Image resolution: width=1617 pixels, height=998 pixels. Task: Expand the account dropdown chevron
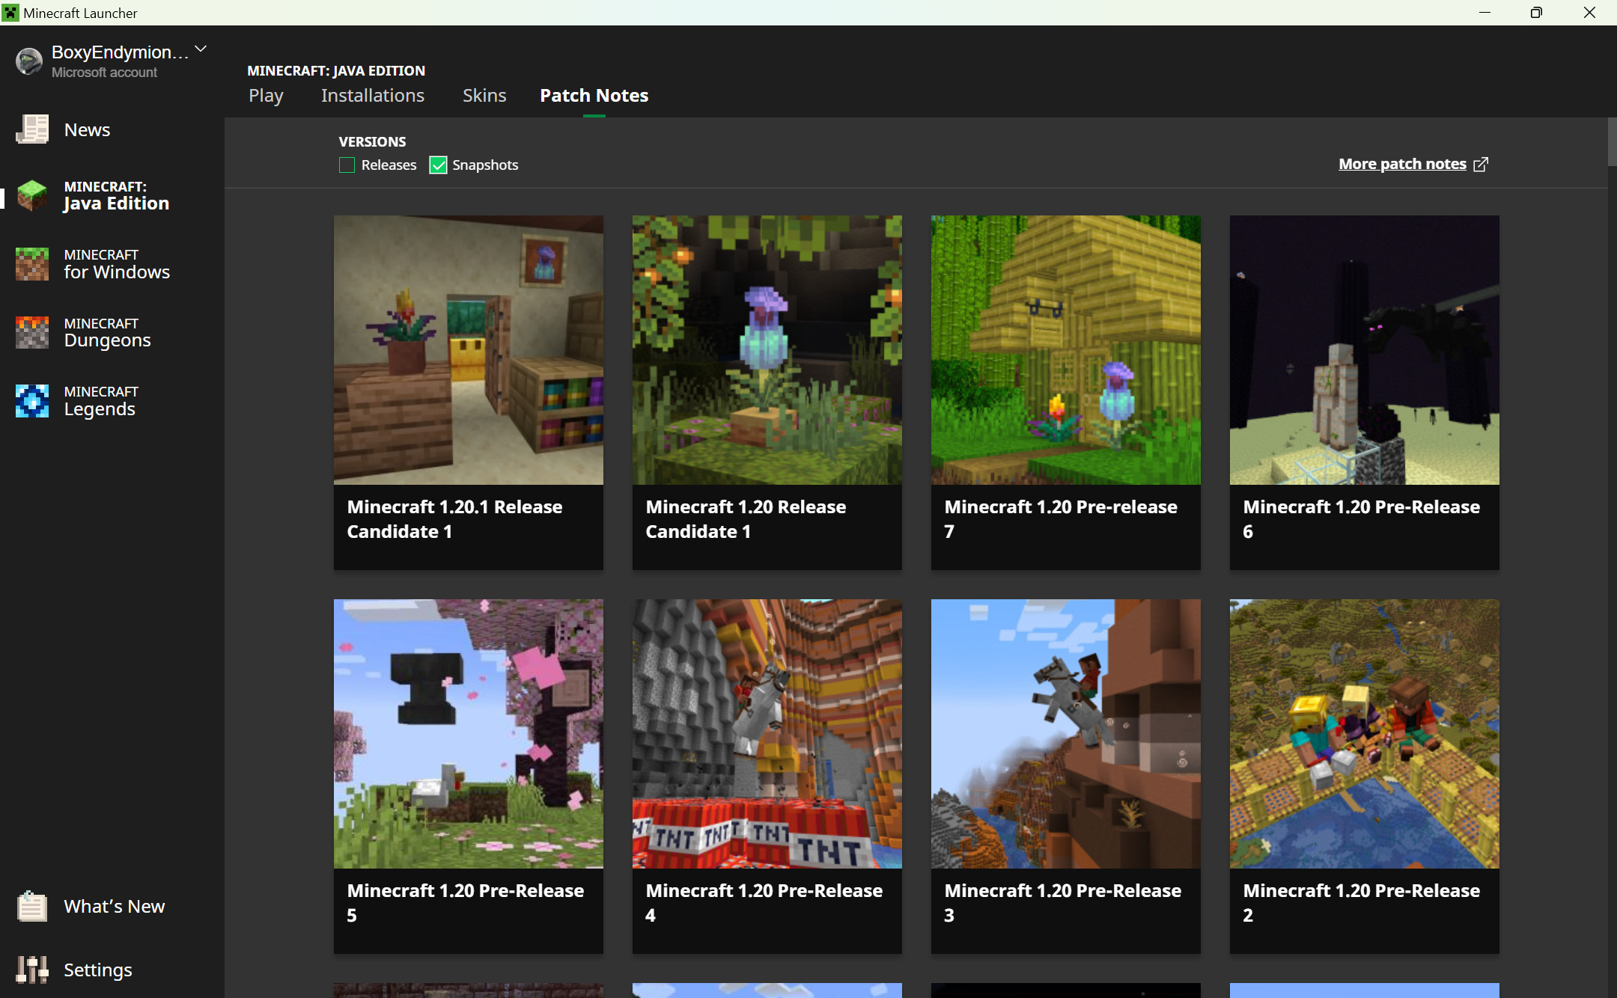[201, 49]
